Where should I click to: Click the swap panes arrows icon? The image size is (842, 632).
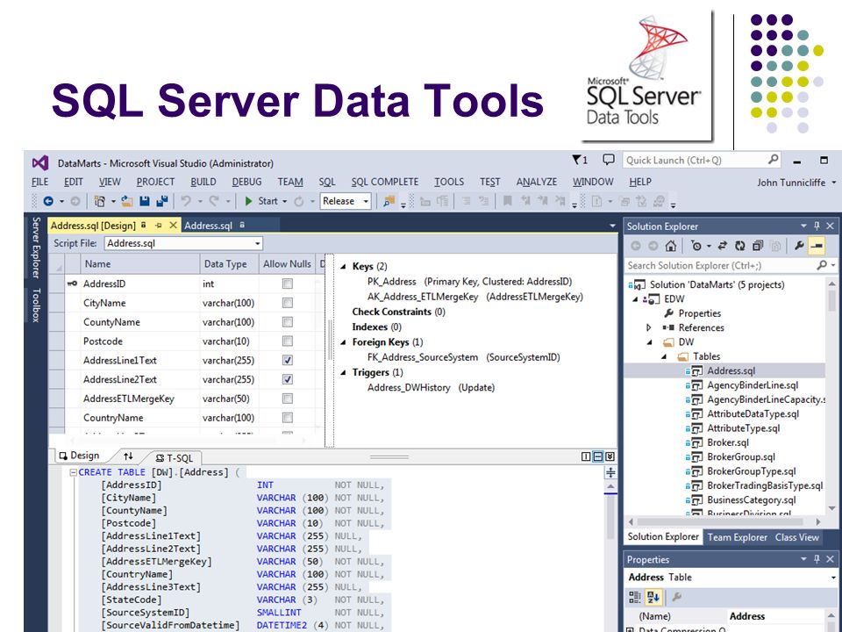tap(128, 456)
